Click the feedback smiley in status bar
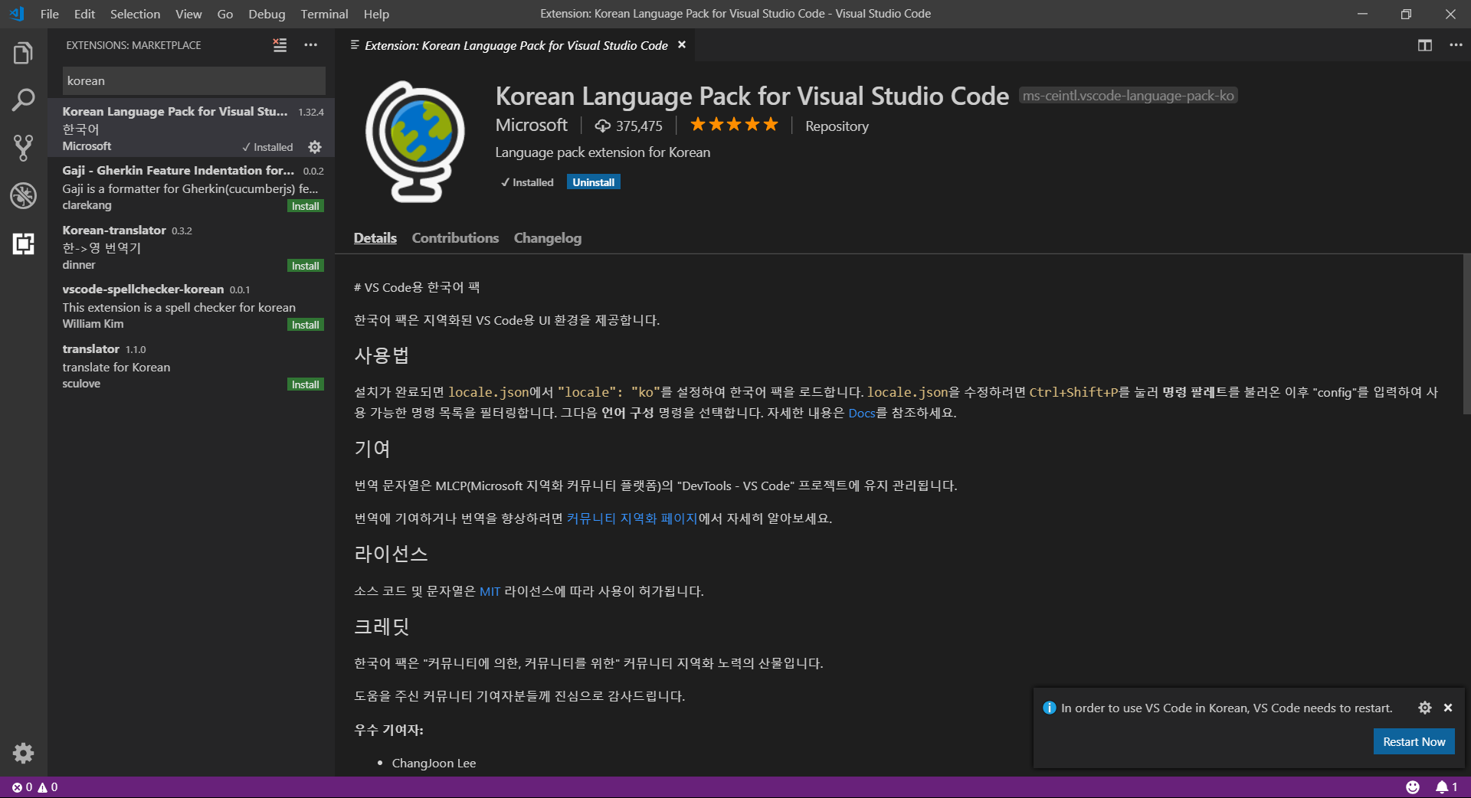The image size is (1471, 798). click(x=1413, y=787)
